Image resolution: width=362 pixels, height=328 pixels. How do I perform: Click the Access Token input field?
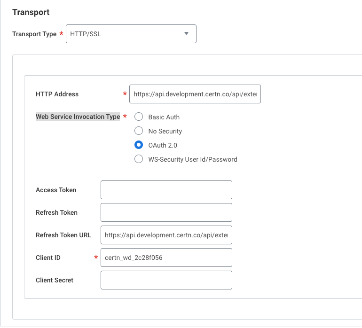[x=166, y=190]
